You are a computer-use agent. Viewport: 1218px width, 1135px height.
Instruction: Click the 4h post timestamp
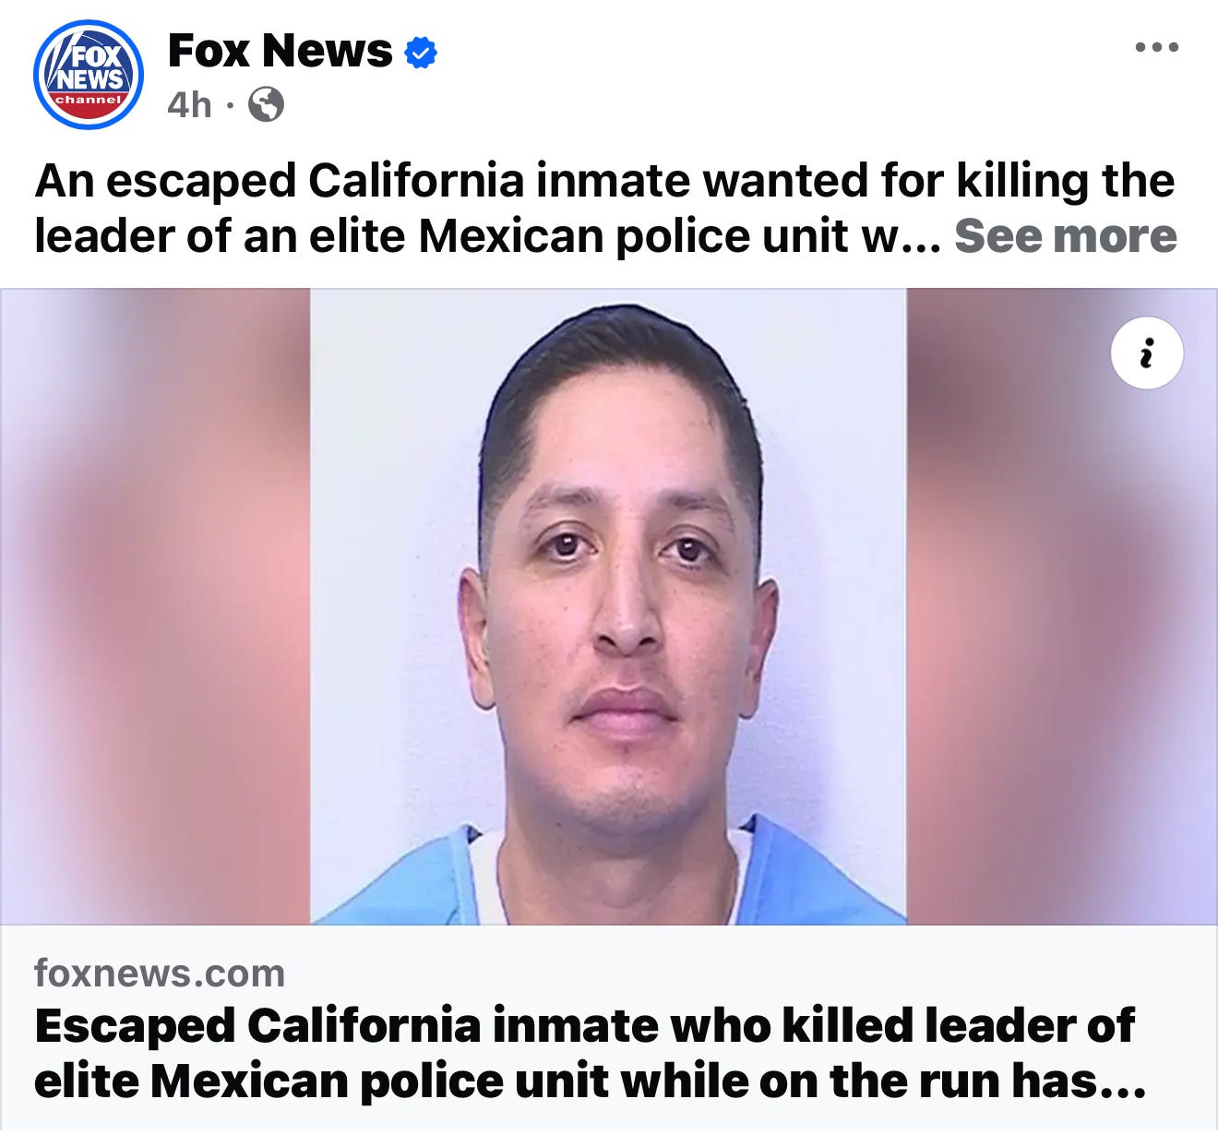[189, 105]
